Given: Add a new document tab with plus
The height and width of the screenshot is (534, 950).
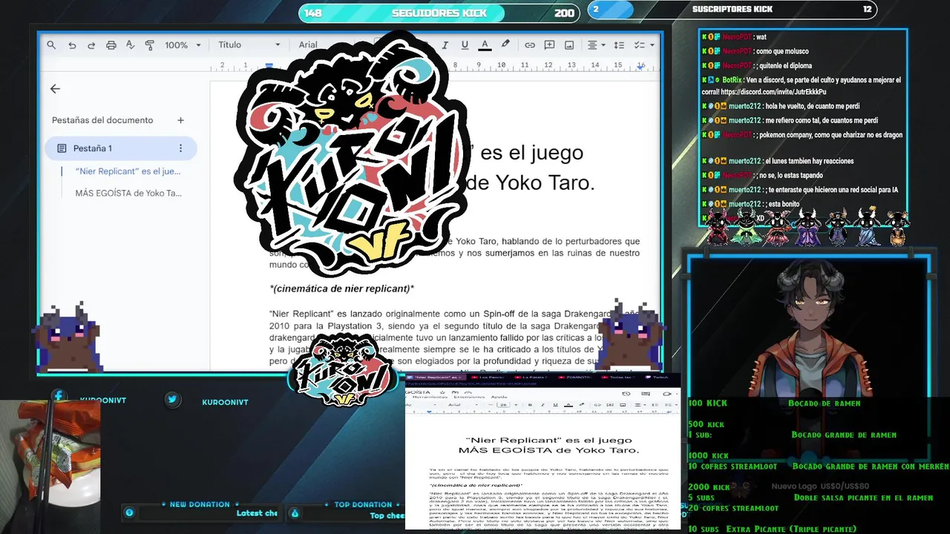Looking at the screenshot, I should [x=180, y=120].
